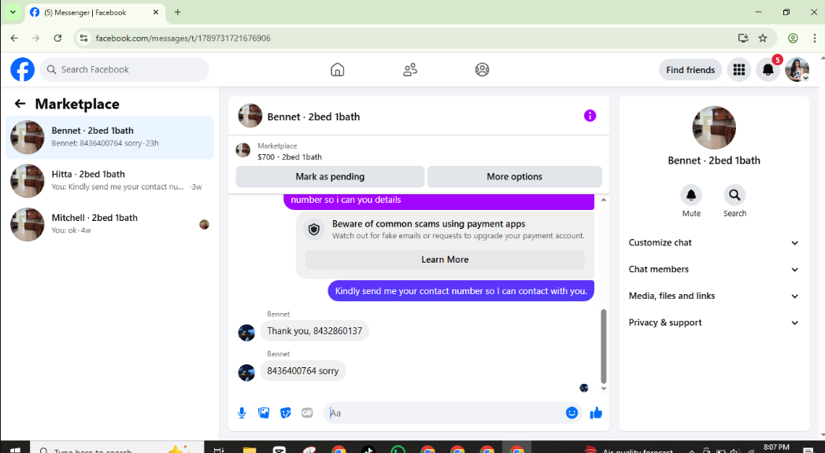The width and height of the screenshot is (825, 453).
Task: Open the Chrome three-dot menu
Action: tap(815, 38)
